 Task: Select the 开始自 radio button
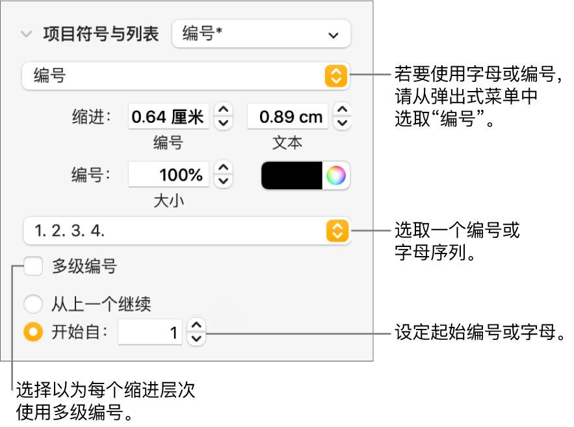32,333
